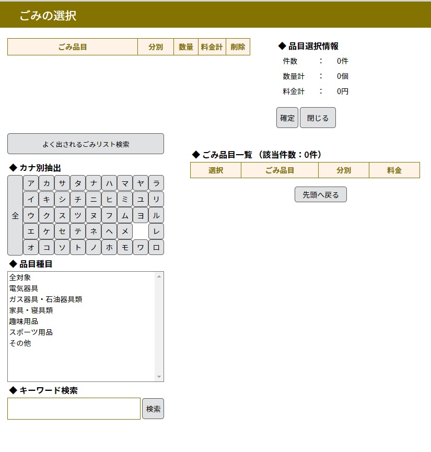Filter by kana ケ
The image size is (431, 452).
[x=46, y=231]
